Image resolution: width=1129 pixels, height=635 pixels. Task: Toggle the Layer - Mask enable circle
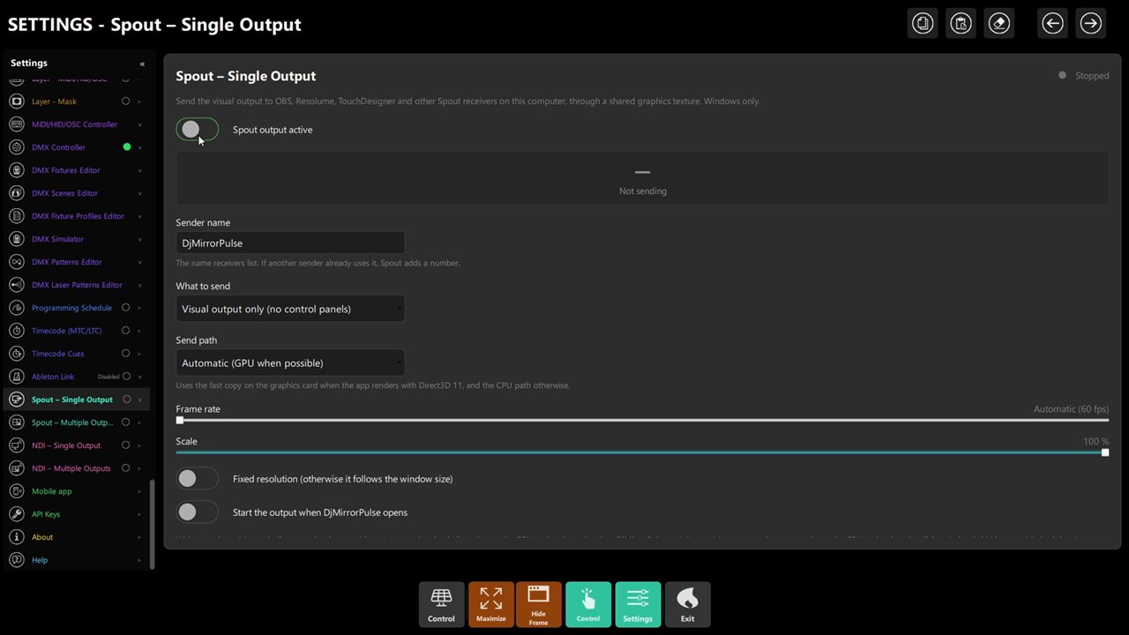coord(125,101)
